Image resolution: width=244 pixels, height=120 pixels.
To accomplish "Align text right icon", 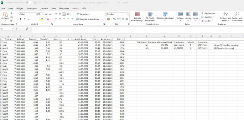I will [x=64, y=19].
